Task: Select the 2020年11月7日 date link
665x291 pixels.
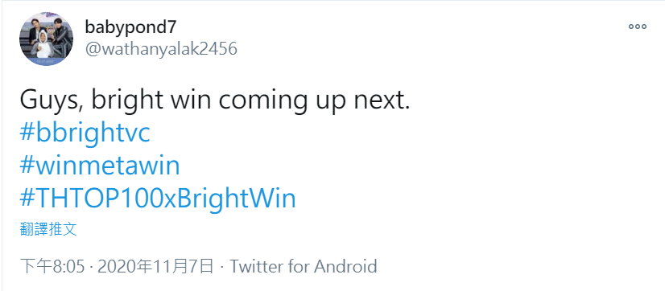Action: pyautogui.click(x=155, y=267)
